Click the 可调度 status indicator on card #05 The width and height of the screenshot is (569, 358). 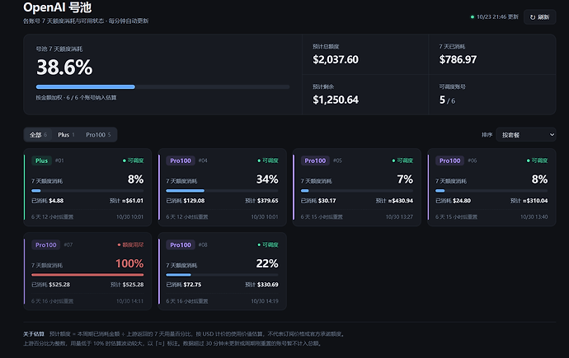coord(402,160)
